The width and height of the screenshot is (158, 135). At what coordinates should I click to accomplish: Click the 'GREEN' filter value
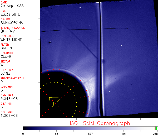click(6, 48)
